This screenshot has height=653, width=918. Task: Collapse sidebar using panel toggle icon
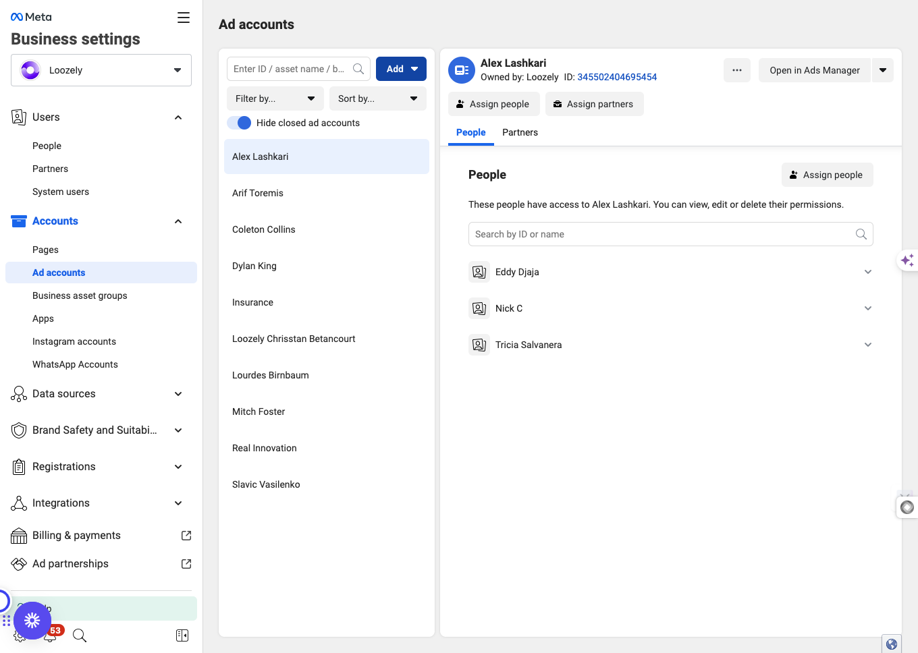point(182,635)
